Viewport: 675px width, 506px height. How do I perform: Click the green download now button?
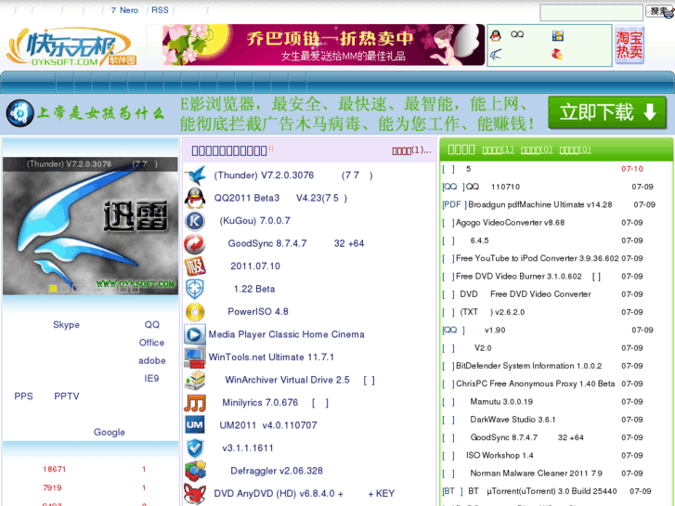pyautogui.click(x=607, y=112)
